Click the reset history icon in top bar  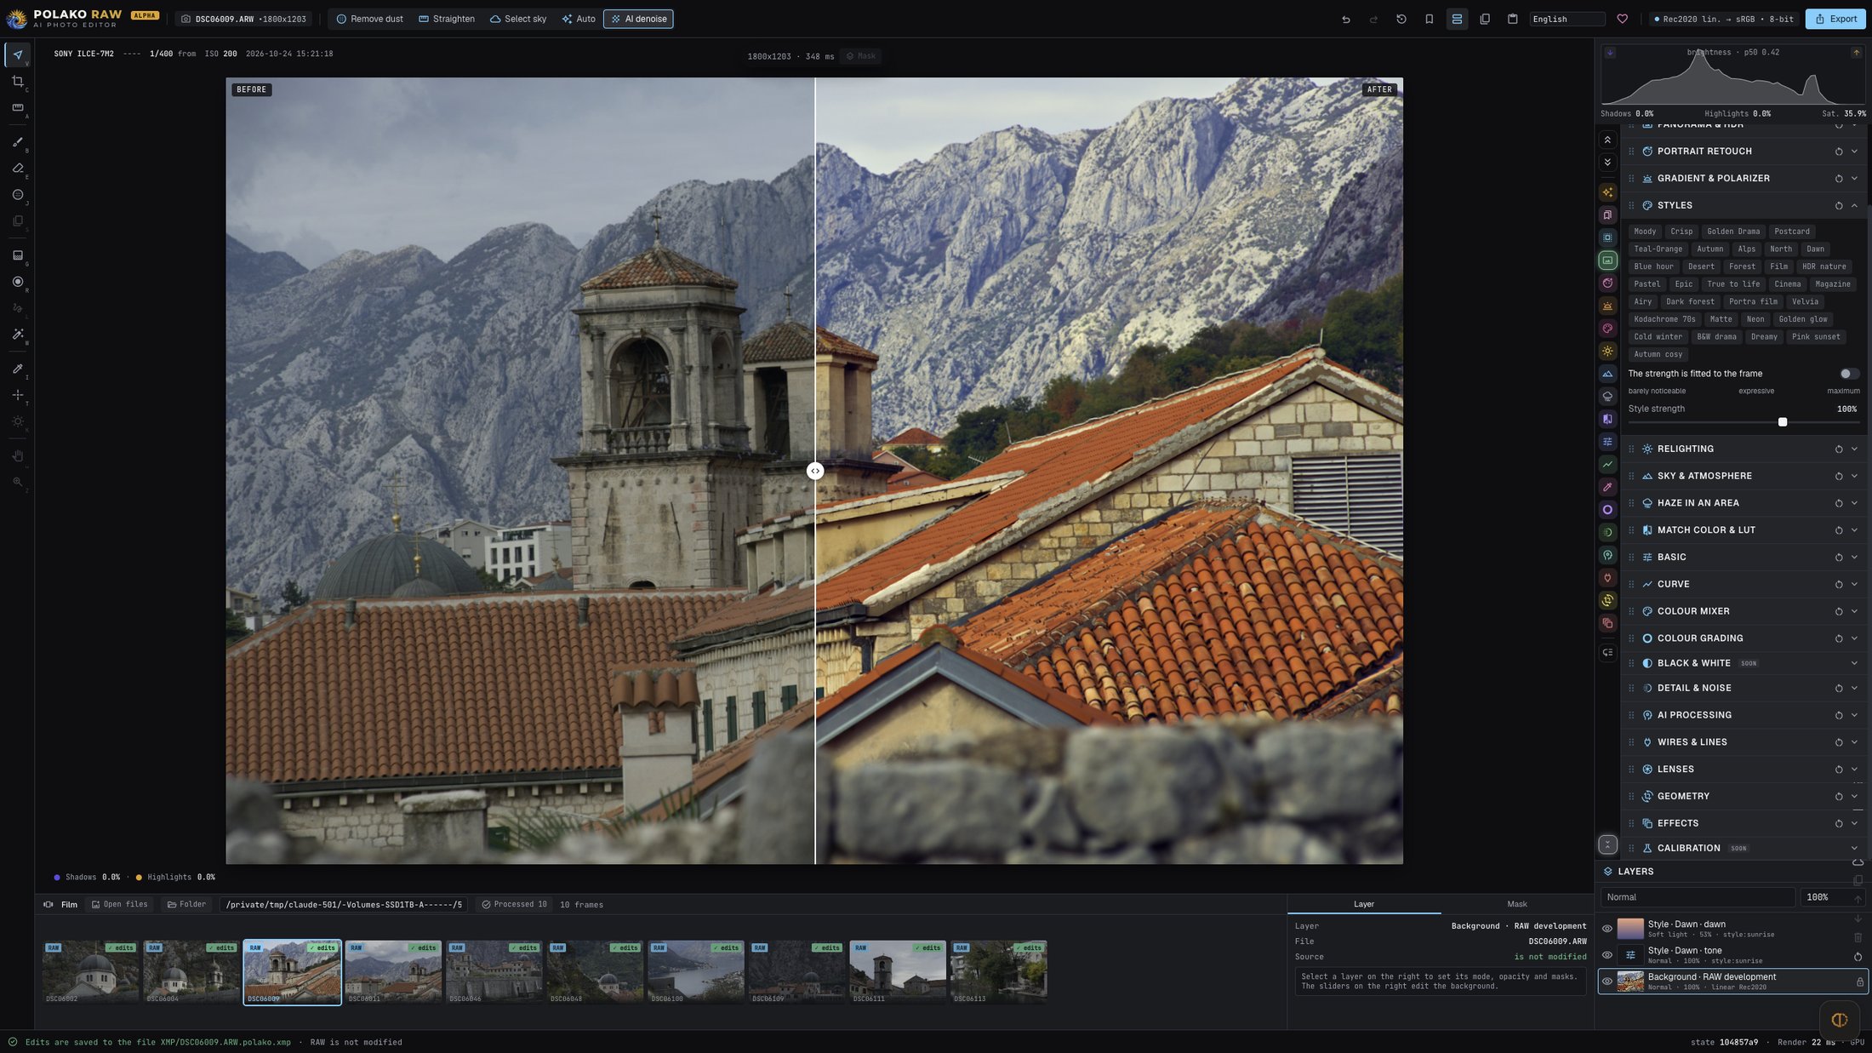[1401, 19]
